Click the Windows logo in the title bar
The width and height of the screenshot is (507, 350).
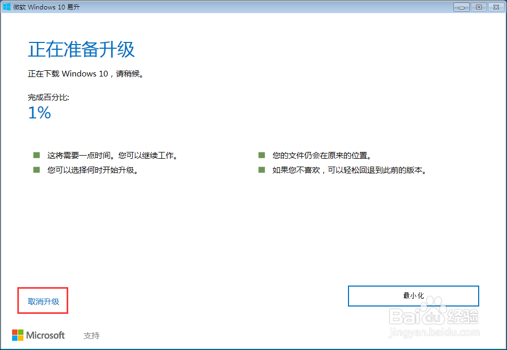point(6,7)
